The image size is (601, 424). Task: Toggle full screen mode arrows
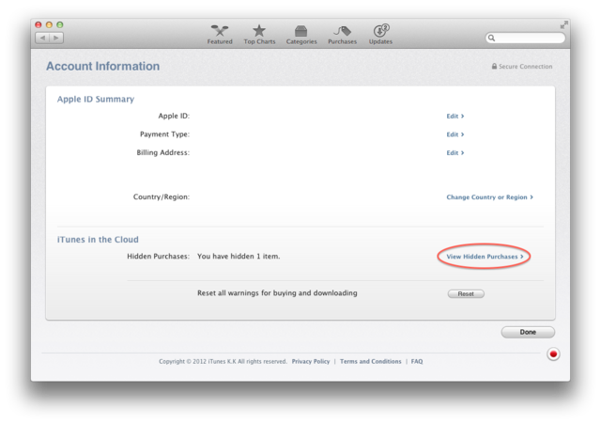click(x=563, y=24)
